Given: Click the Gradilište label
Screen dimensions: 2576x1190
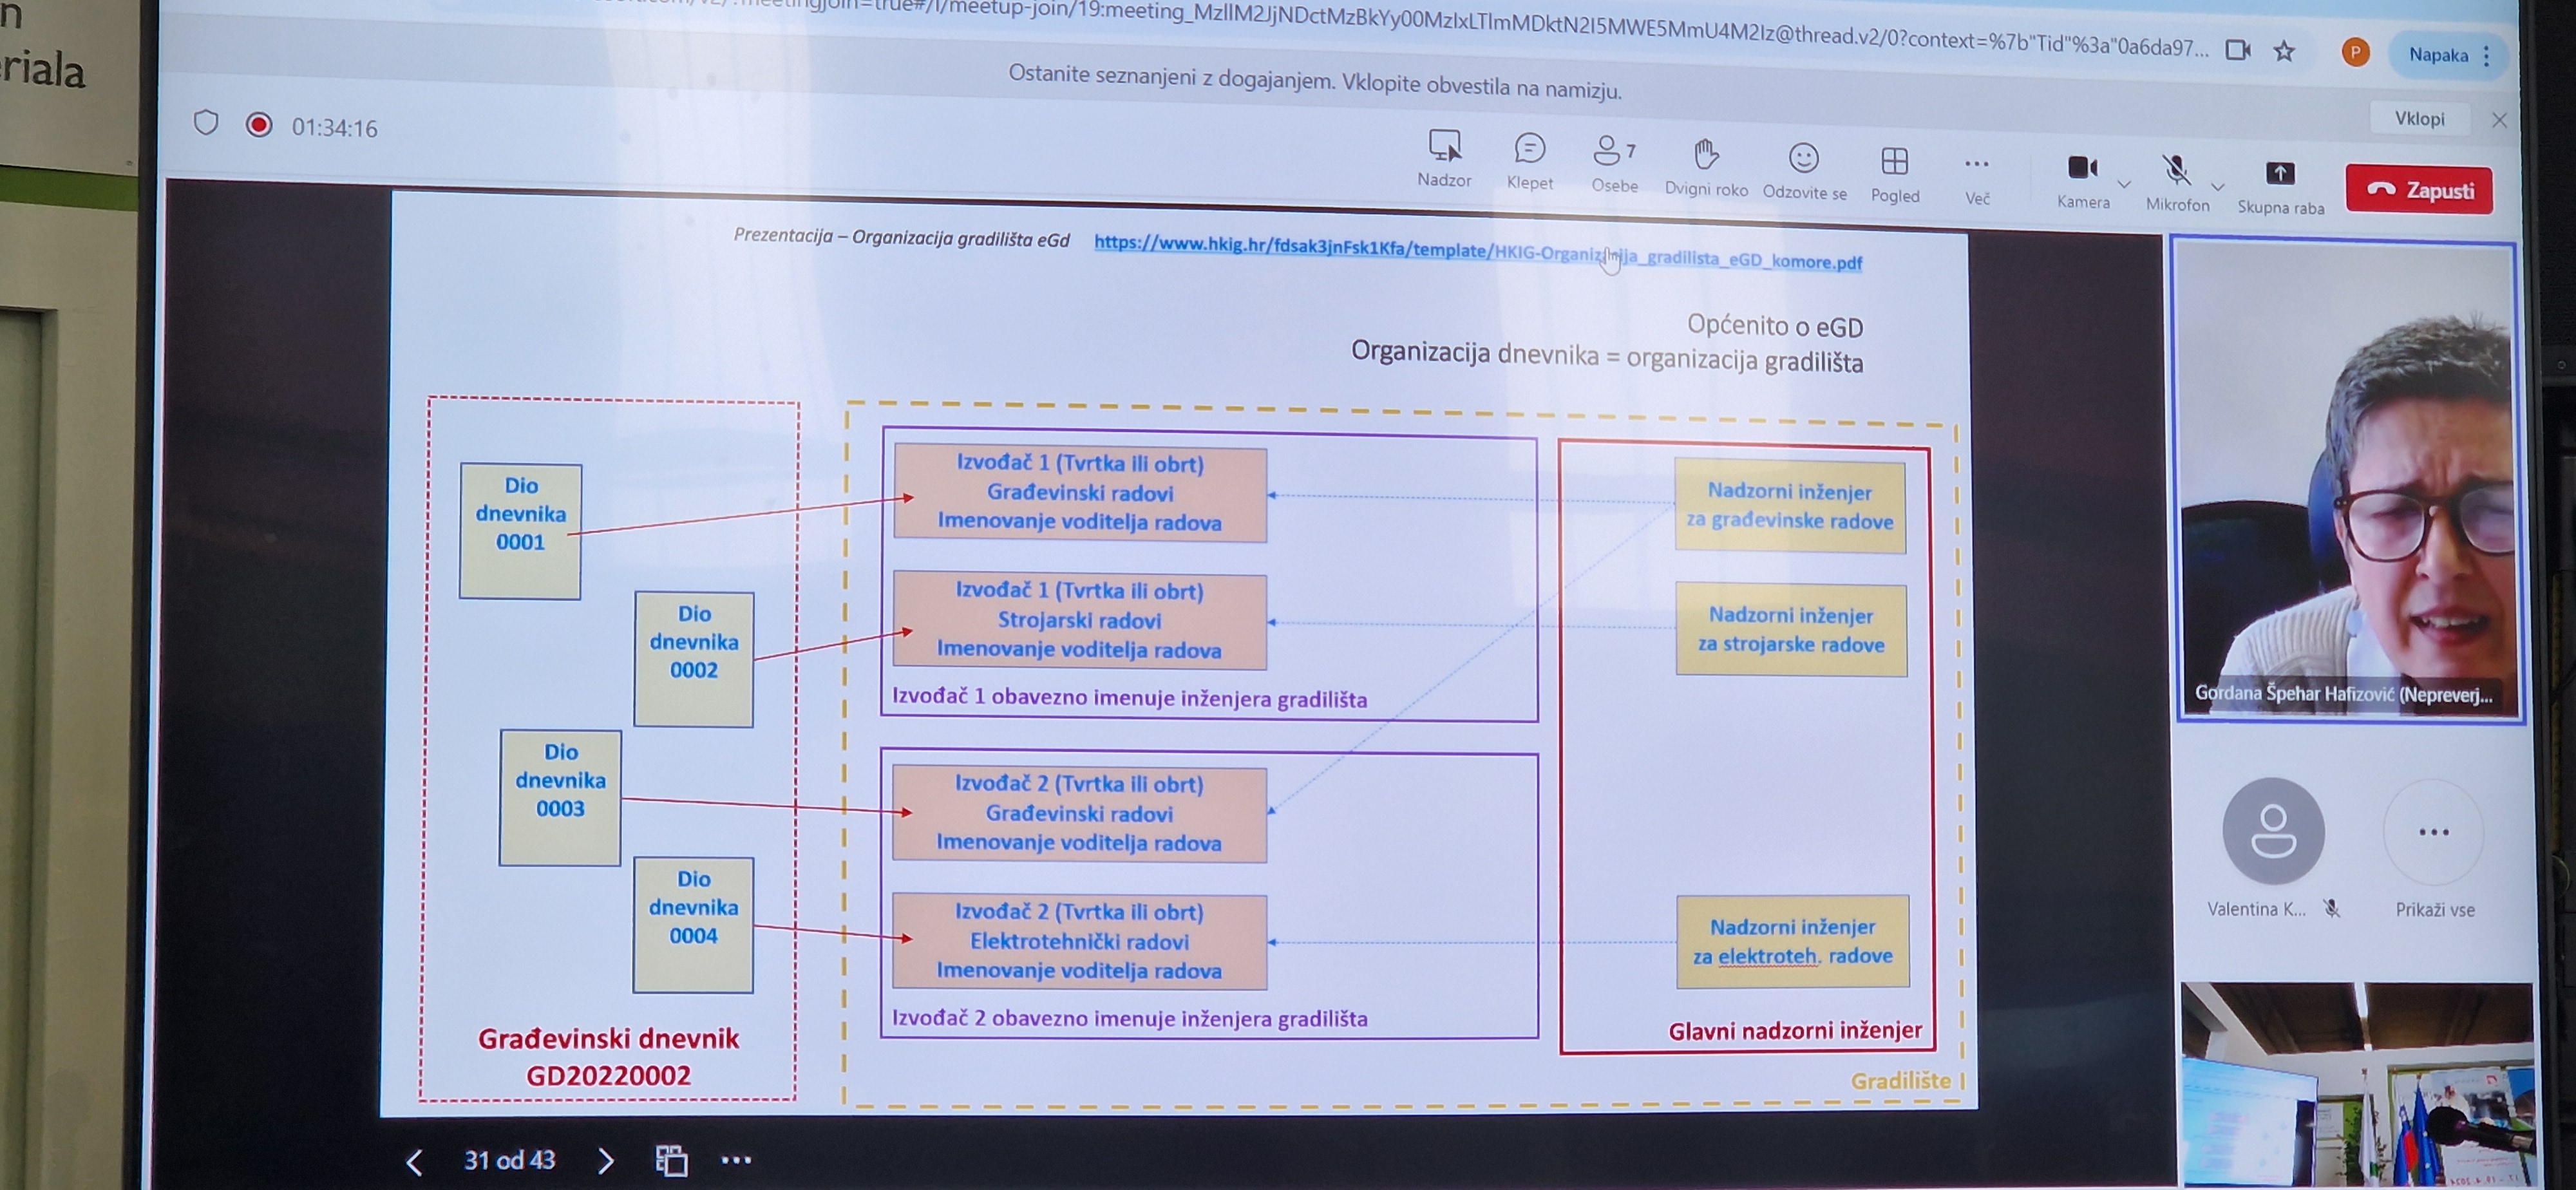Looking at the screenshot, I should (1900, 1081).
